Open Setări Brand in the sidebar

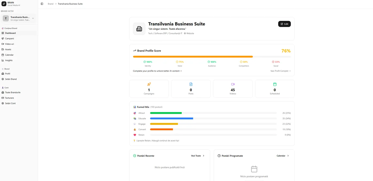(x=18, y=79)
